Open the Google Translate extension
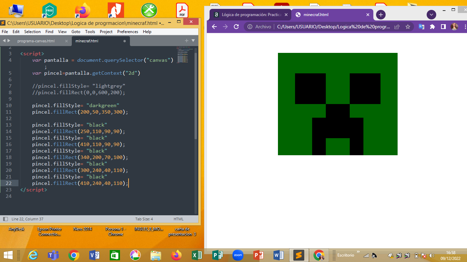The image size is (467, 262). tap(422, 27)
